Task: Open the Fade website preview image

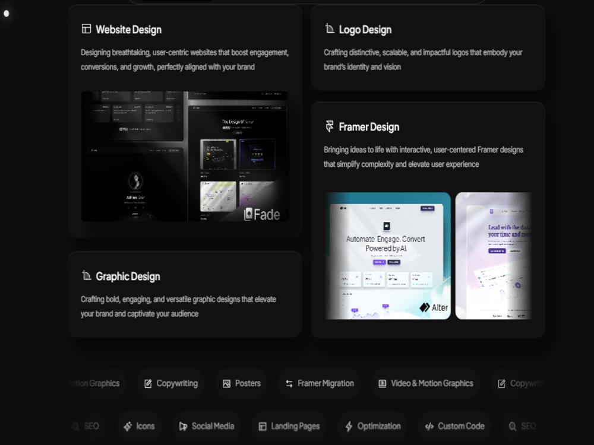Action: [x=185, y=156]
